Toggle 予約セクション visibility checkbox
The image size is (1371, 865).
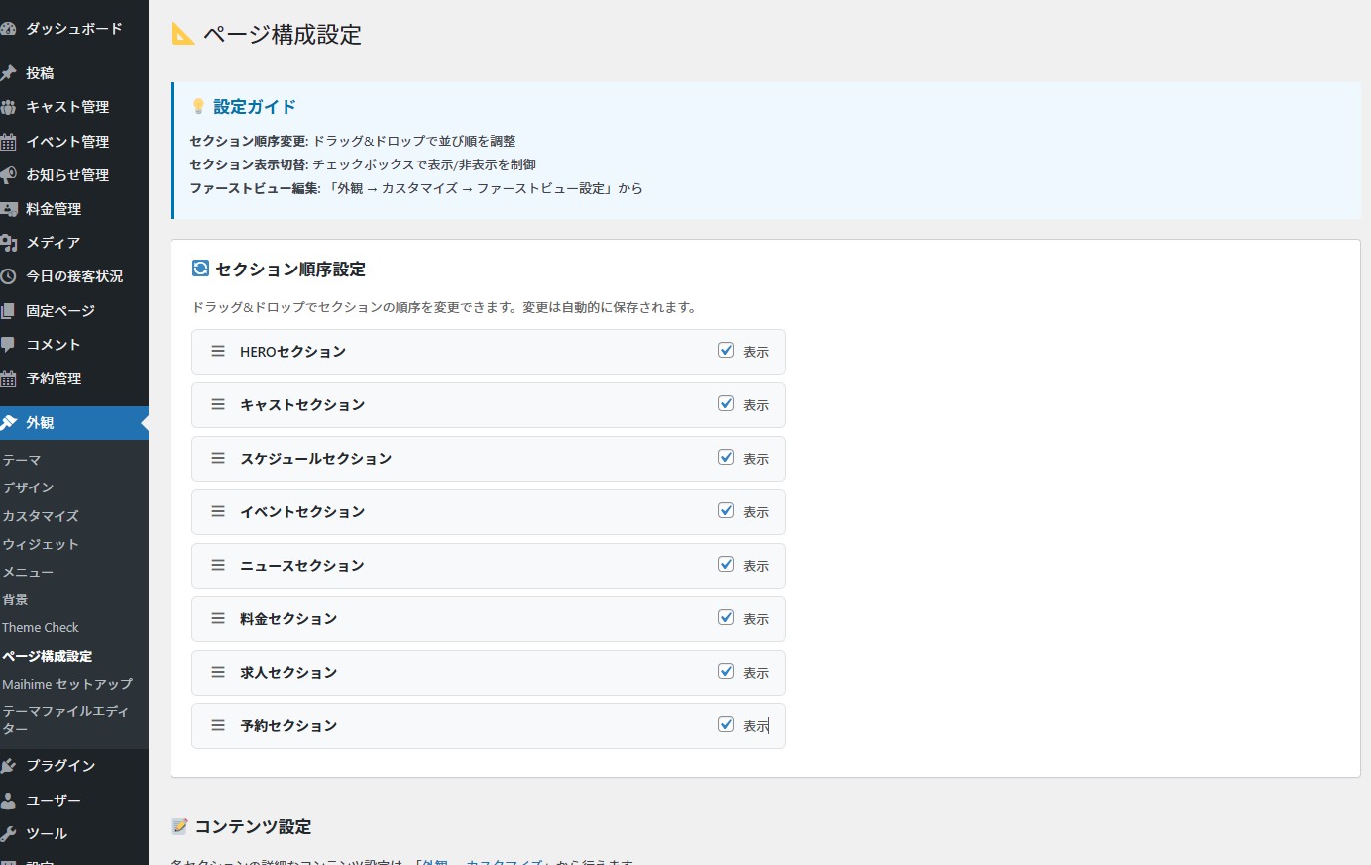coord(726,724)
